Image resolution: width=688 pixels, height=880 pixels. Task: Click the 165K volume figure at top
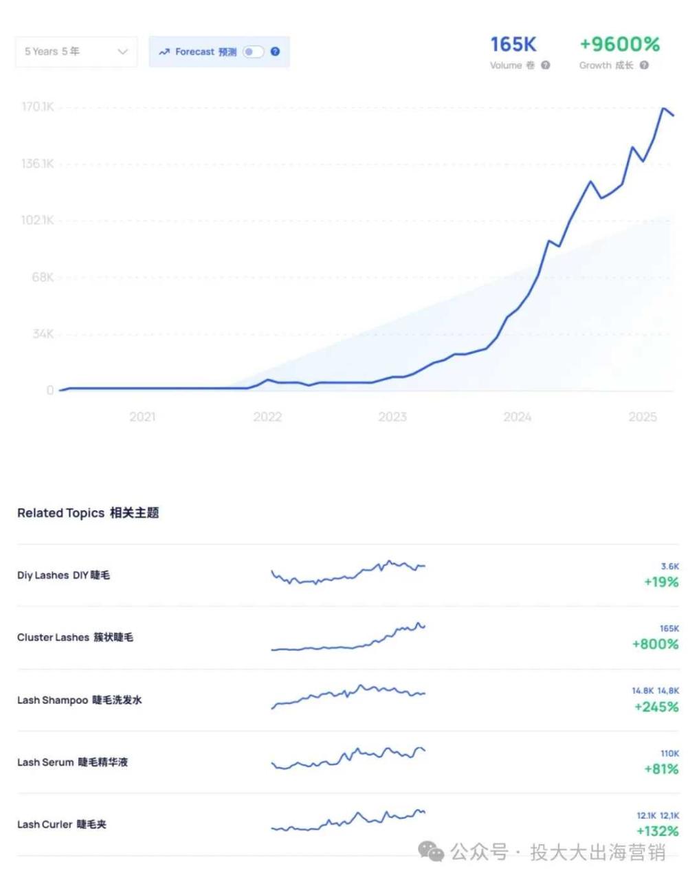pyautogui.click(x=513, y=45)
